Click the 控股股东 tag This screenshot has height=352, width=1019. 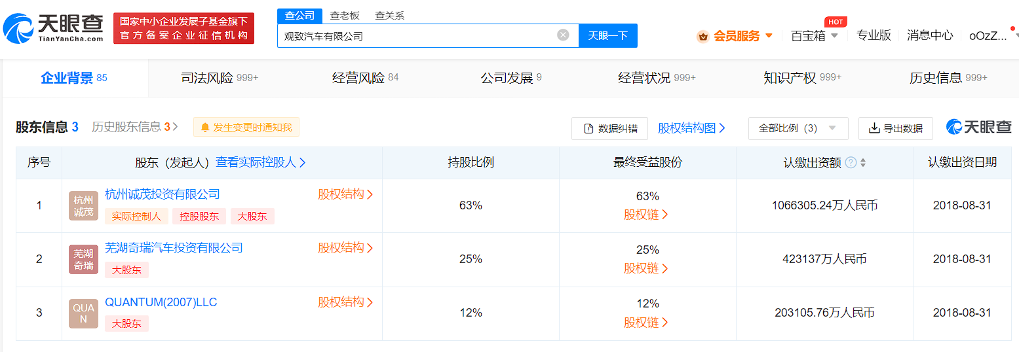point(199,217)
